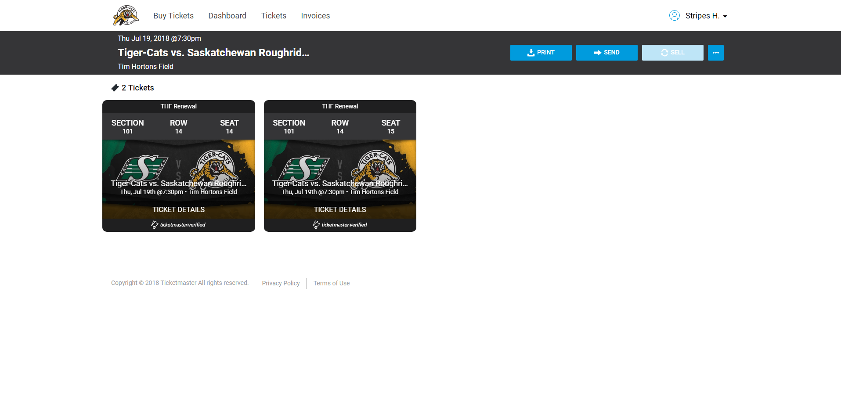The width and height of the screenshot is (841, 414).
Task: Click the 'Thu Jul 19, 2018 @7:30pm' date text
Action: 159,39
